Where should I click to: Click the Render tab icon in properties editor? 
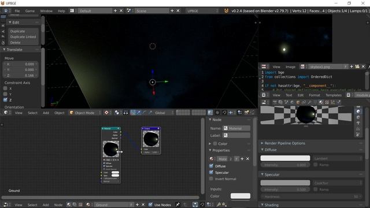click(275, 102)
